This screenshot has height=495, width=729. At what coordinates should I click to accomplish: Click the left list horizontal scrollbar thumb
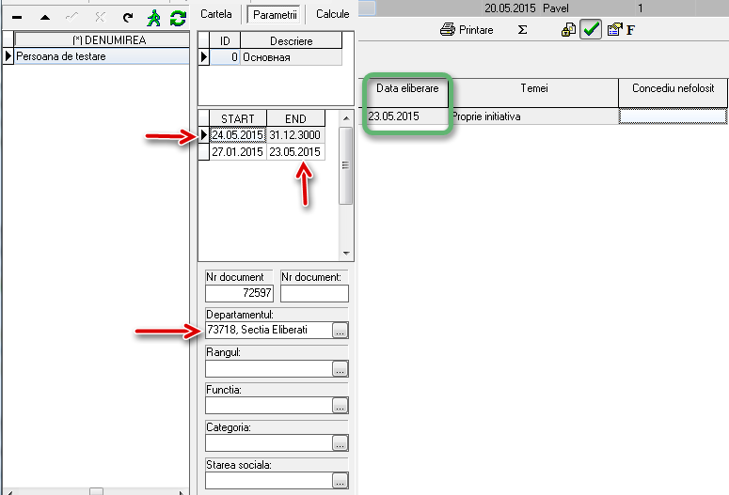[x=96, y=491]
